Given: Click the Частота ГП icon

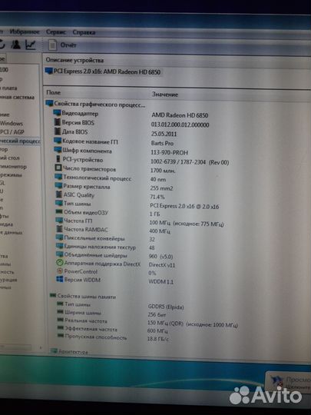Looking at the screenshot, I should click(x=59, y=221).
